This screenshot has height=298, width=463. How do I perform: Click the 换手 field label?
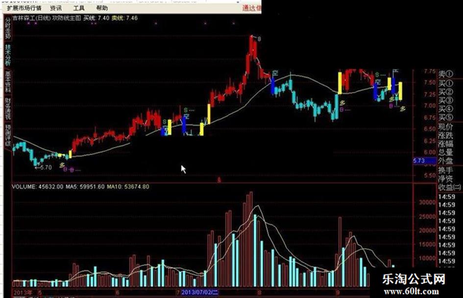(x=445, y=170)
